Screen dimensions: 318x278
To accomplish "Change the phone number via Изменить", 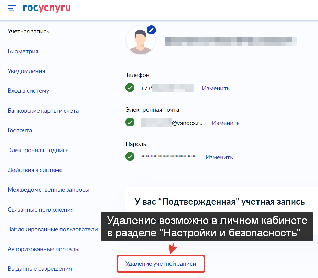I will point(216,88).
